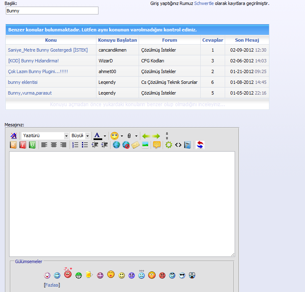Expand the smiley insert dropdown arrow
This screenshot has height=292, width=305.
pos(122,136)
